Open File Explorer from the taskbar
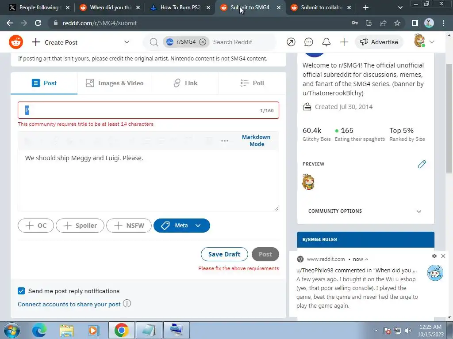 [x=67, y=330]
